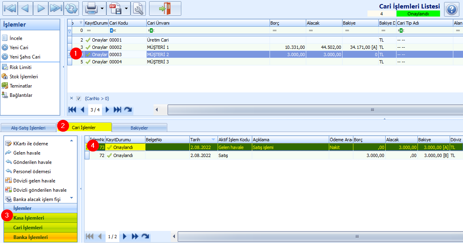Open the Cari İşlemleri group
Screen dimensions: 463x243
coord(40,228)
